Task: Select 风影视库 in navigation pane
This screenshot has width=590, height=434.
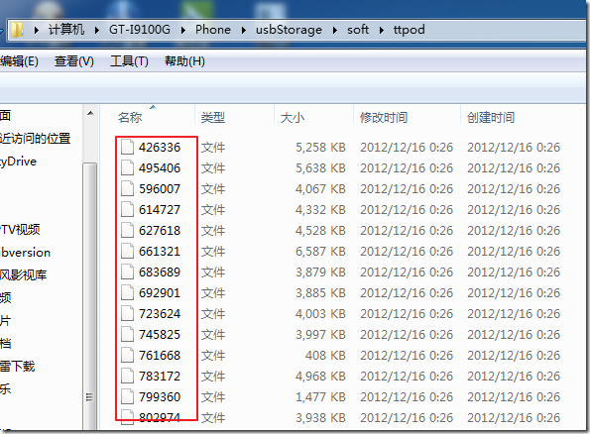Action: point(24,274)
